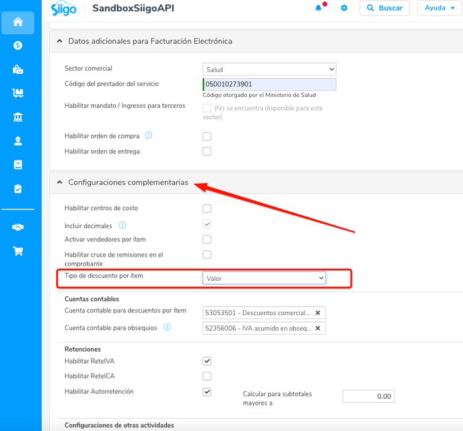Clear the Descuentos comerciales account field
This screenshot has width=463, height=431.
coord(318,313)
